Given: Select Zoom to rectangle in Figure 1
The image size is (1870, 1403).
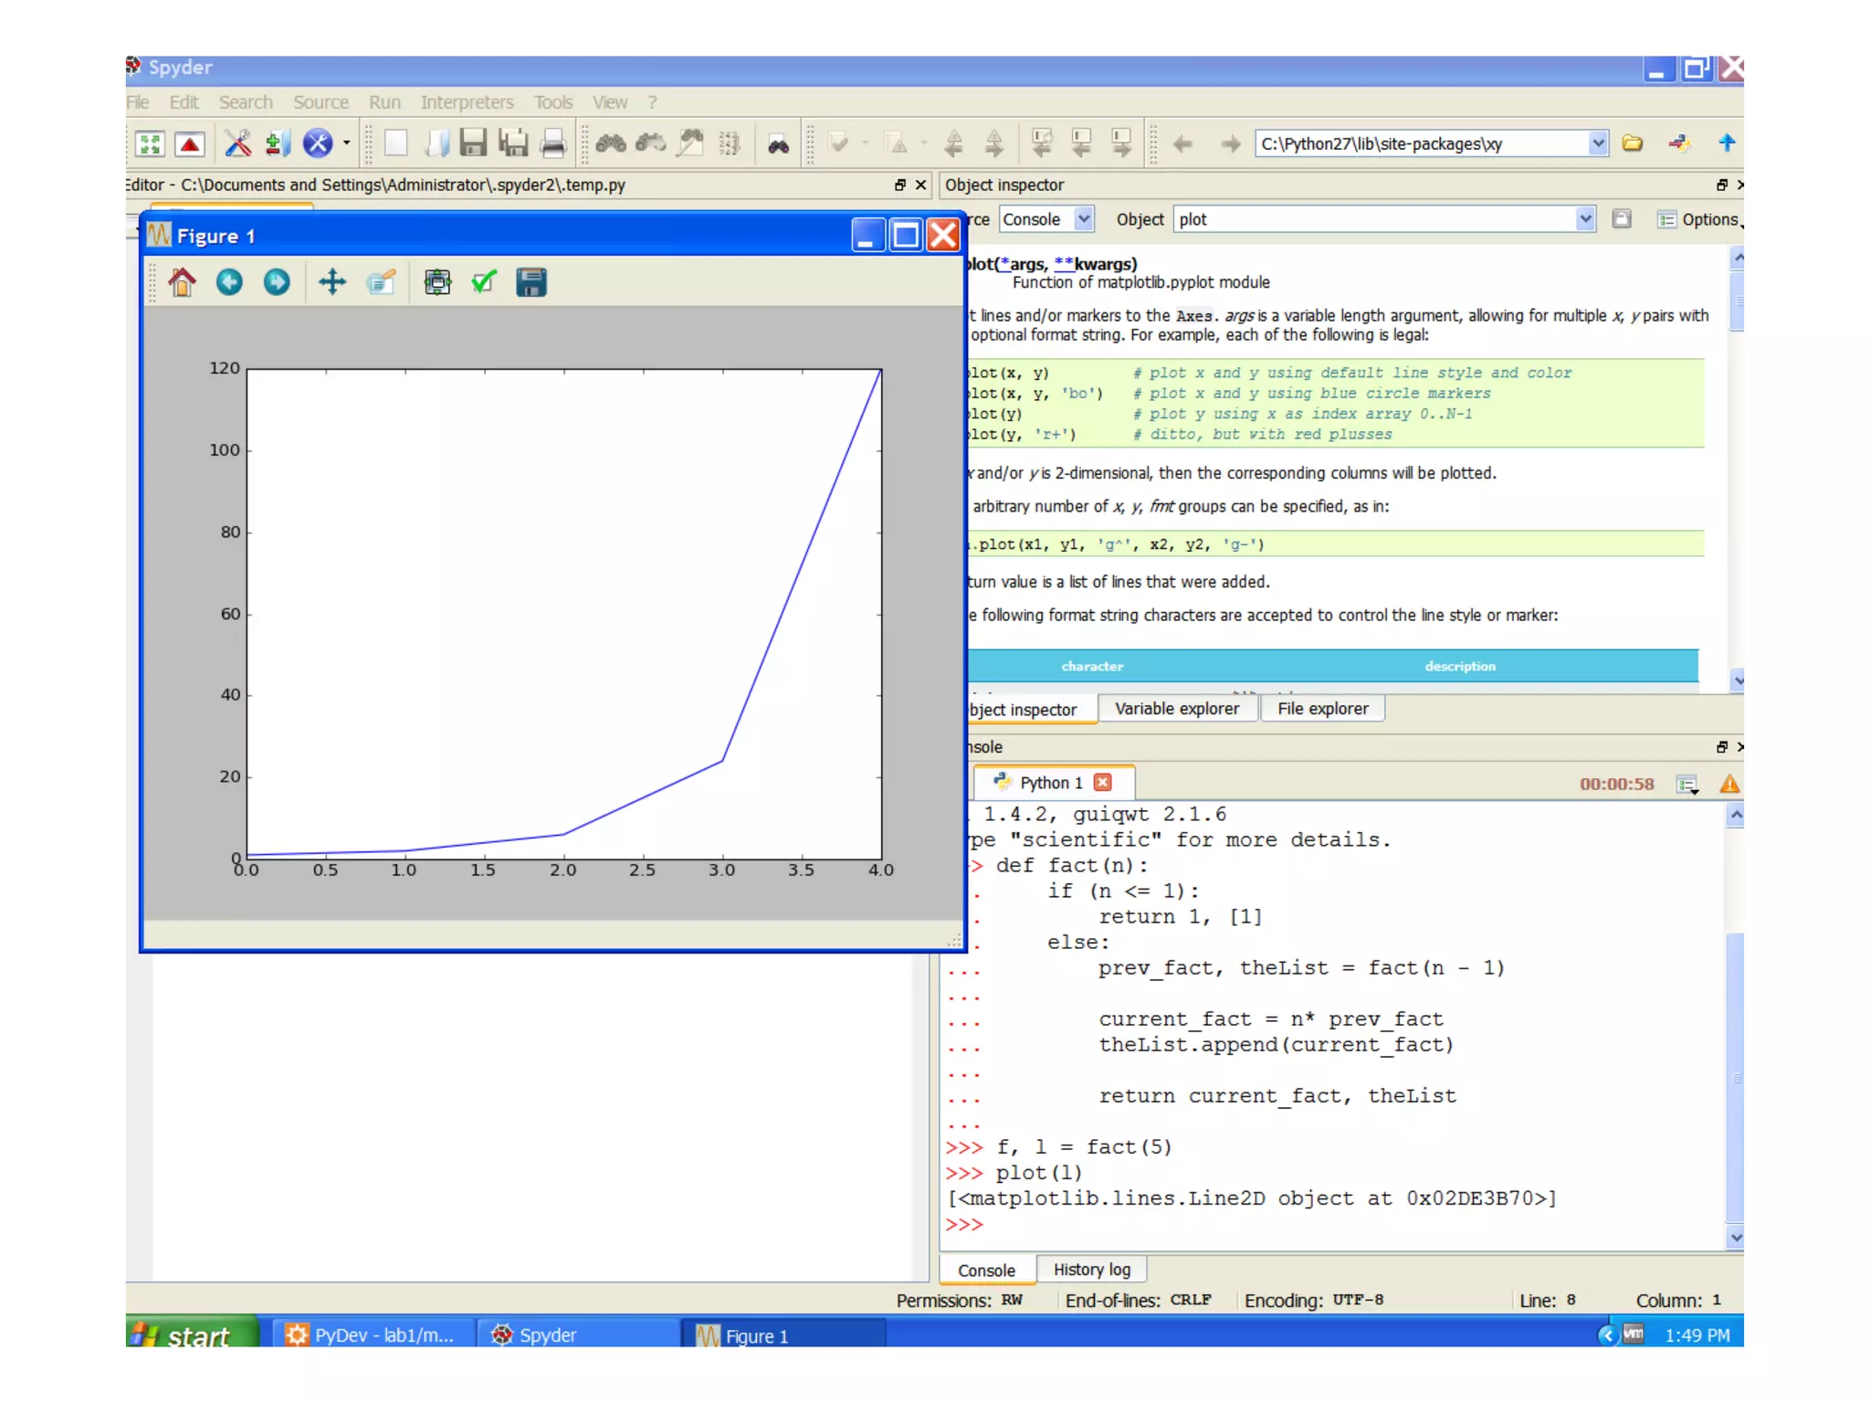Looking at the screenshot, I should coord(381,282).
